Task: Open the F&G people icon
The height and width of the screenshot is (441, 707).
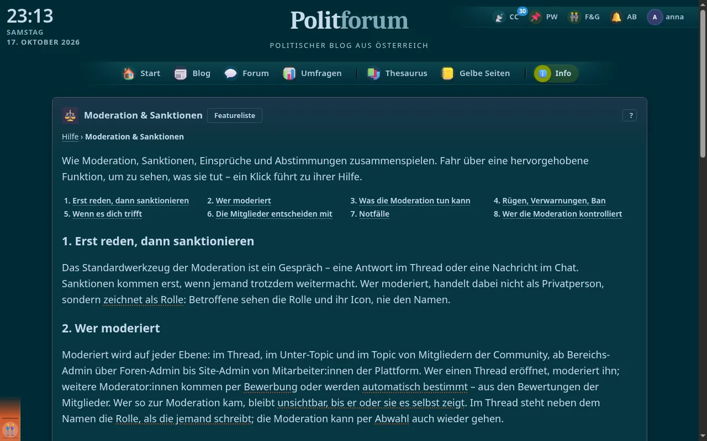Action: coord(575,17)
